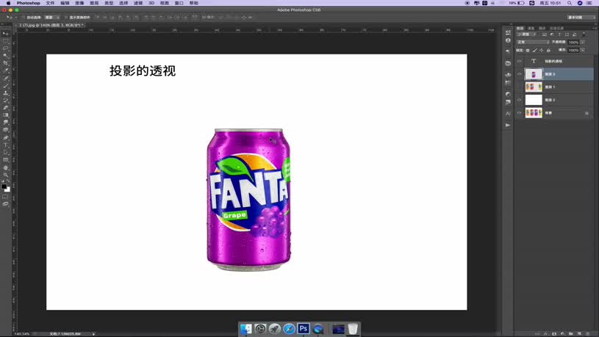Select the Eraser tool

tap(5, 108)
